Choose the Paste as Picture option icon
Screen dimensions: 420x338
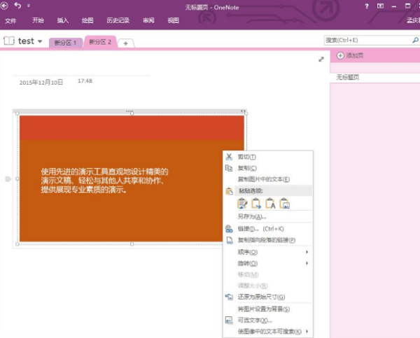coord(284,204)
